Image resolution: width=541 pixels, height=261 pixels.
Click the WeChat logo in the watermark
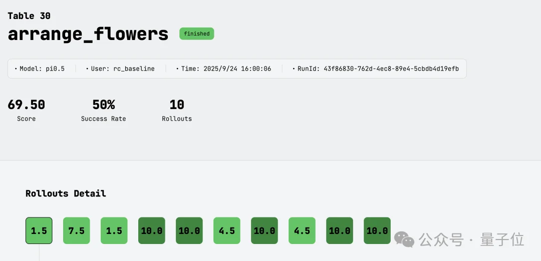(404, 239)
